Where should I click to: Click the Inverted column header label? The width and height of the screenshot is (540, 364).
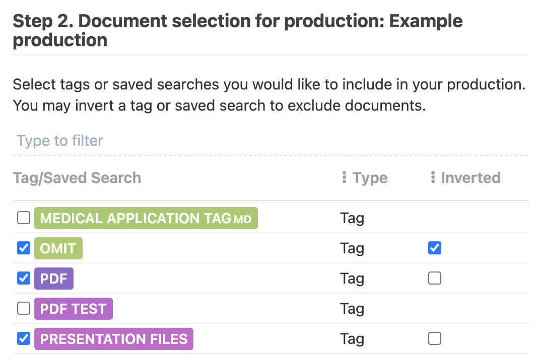tap(470, 178)
